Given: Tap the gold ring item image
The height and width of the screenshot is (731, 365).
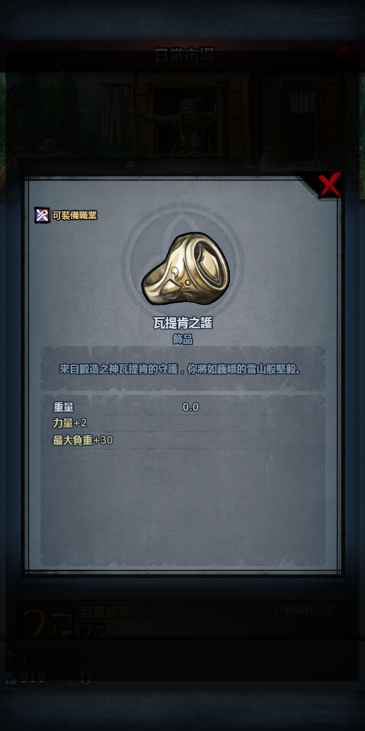Looking at the screenshot, I should click(x=186, y=269).
